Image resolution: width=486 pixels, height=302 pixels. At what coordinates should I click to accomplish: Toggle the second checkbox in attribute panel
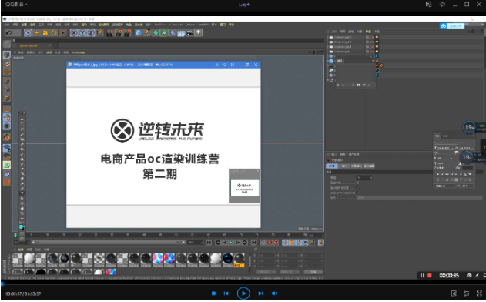[357, 187]
